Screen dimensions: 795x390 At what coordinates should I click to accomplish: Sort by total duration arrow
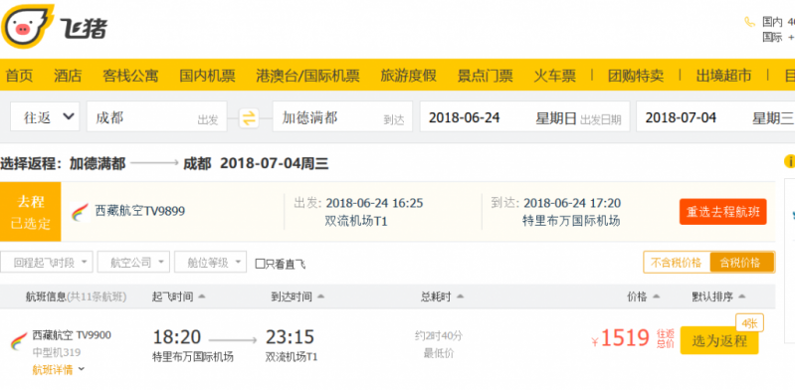click(460, 296)
